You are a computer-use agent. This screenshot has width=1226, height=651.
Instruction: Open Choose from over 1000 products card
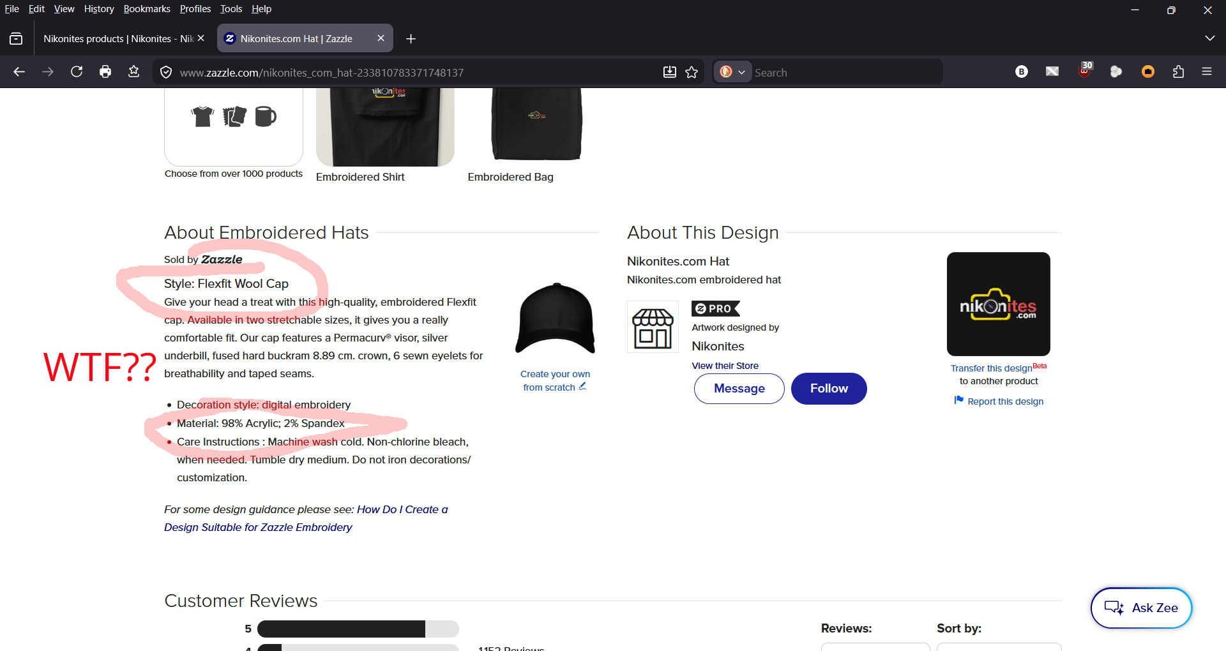tap(234, 127)
